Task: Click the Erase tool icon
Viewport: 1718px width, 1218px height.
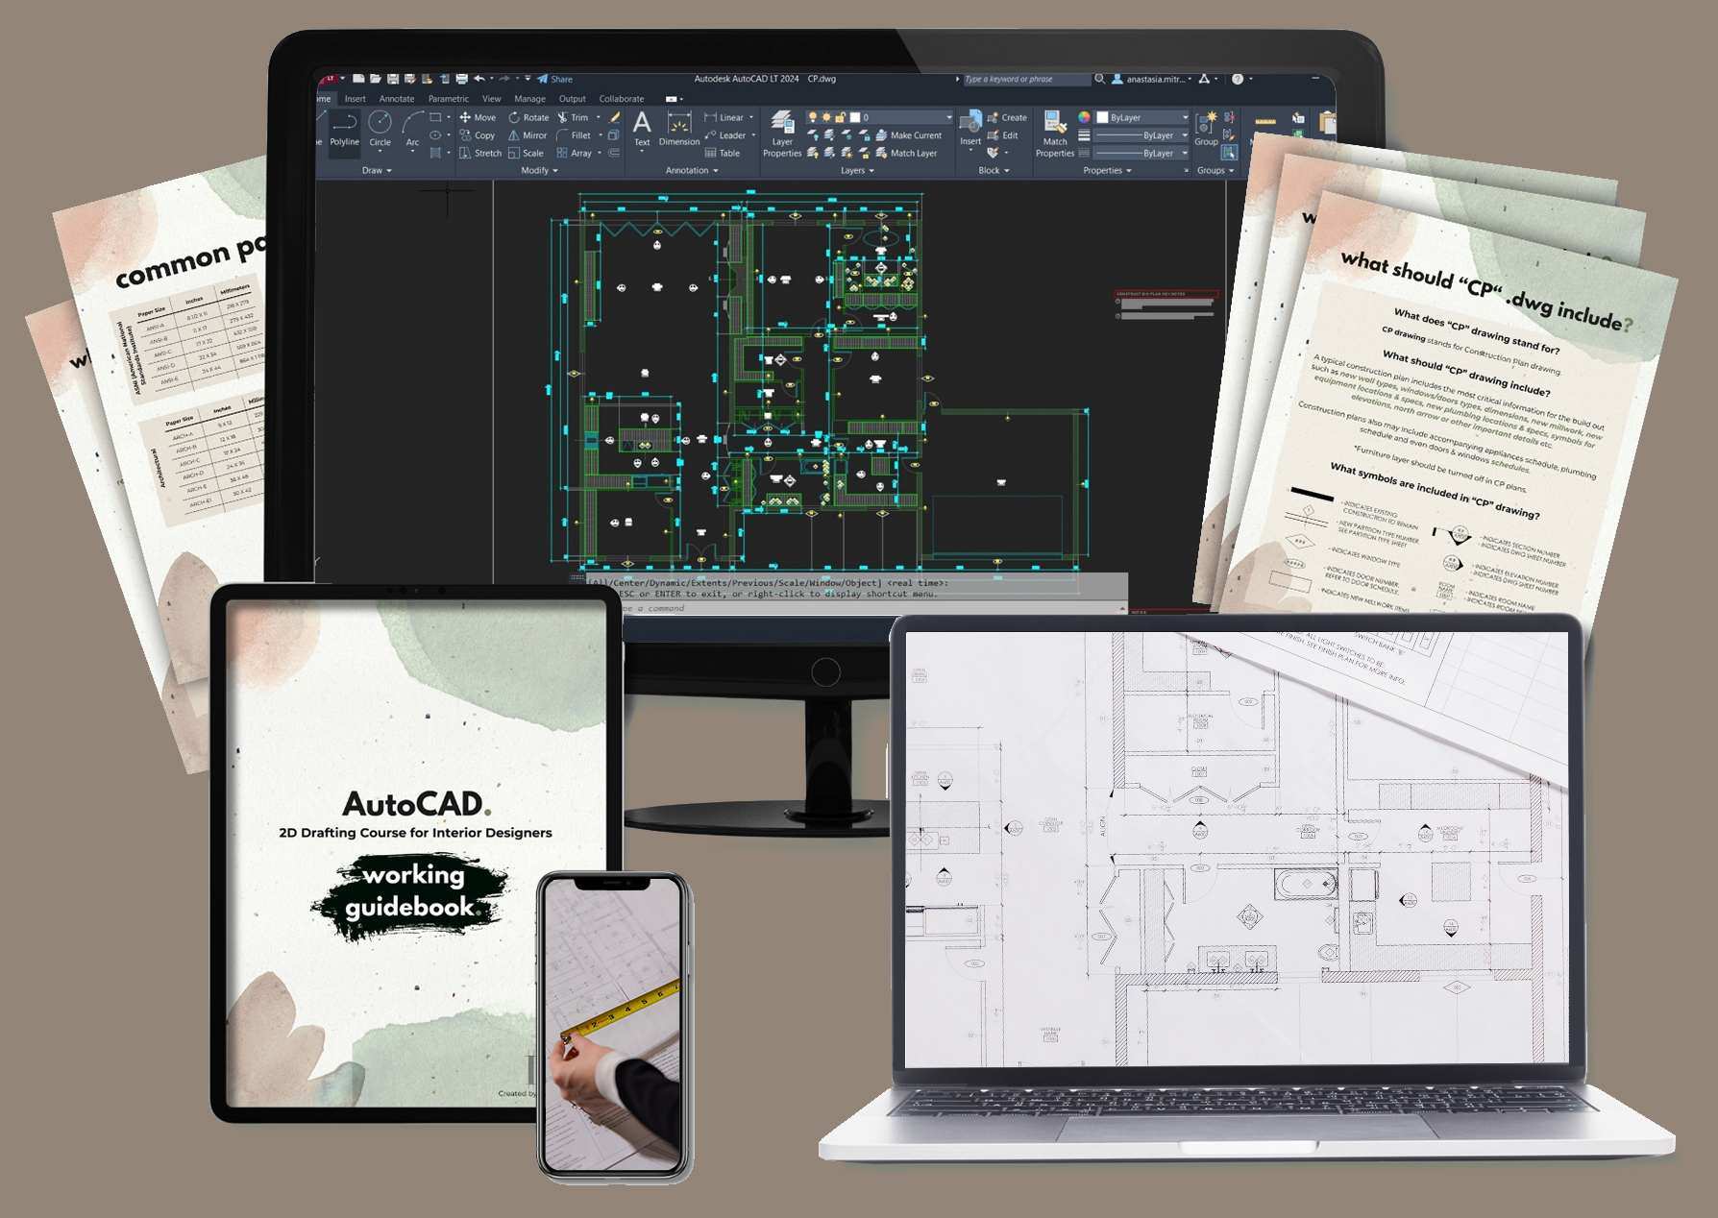Action: tap(614, 117)
